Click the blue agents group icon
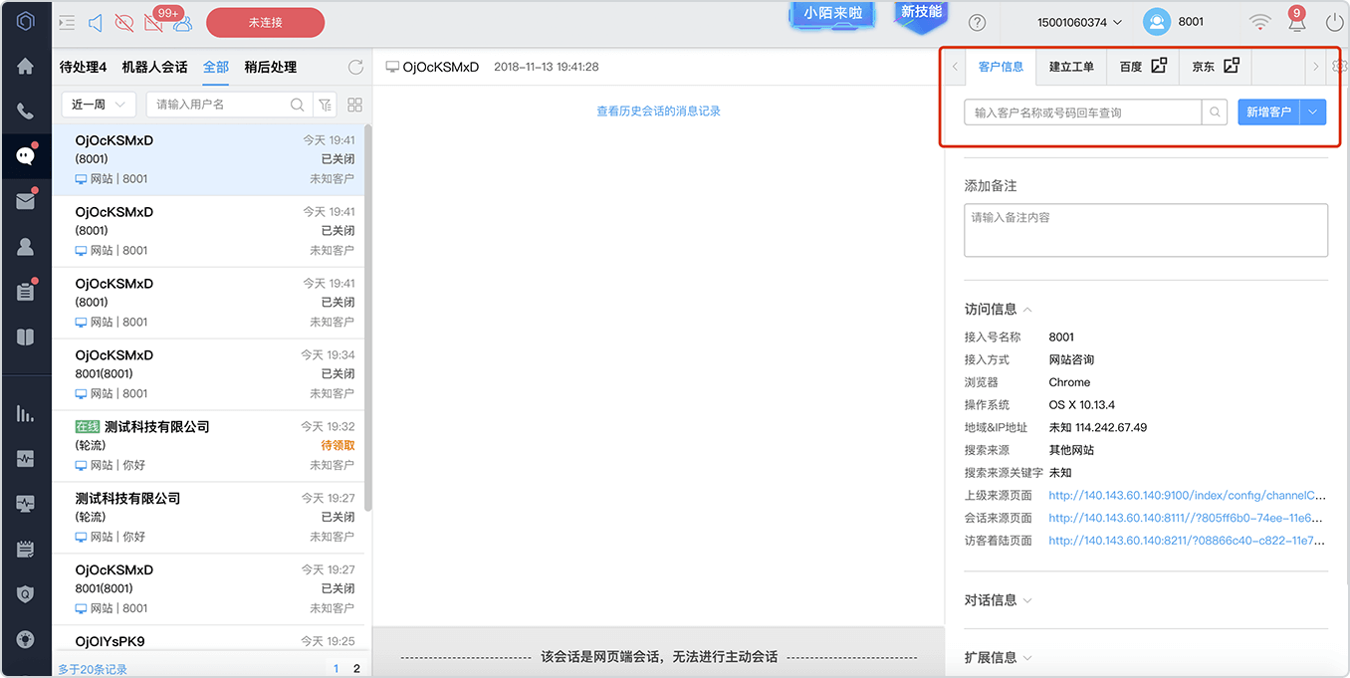This screenshot has height=678, width=1350. [182, 23]
